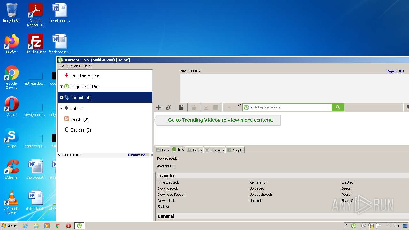Remove torrent trash icon in toolbar

194,107
